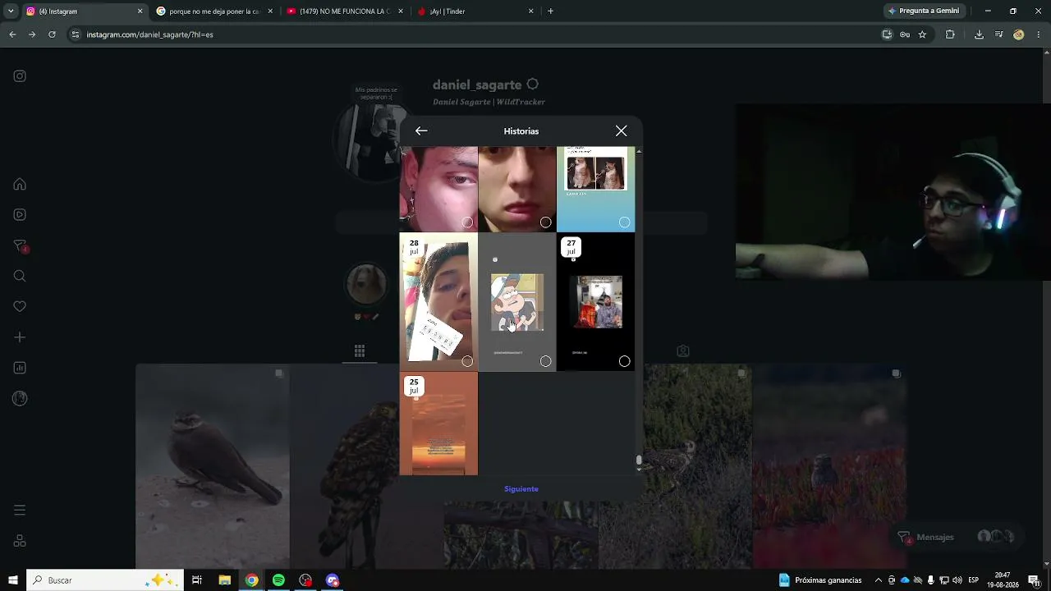Screen dimensions: 1051x591
Task: Select the close-up eye story circle
Action: tap(467, 222)
